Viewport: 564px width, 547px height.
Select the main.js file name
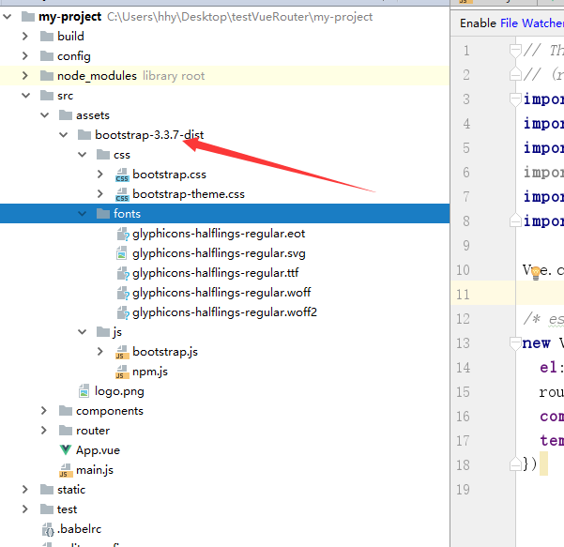pos(95,470)
